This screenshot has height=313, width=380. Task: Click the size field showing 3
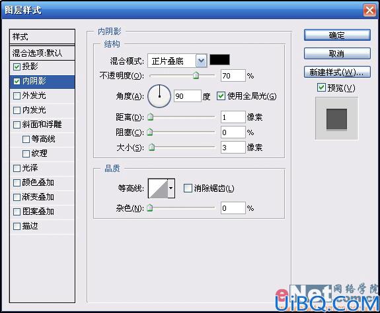(233, 148)
